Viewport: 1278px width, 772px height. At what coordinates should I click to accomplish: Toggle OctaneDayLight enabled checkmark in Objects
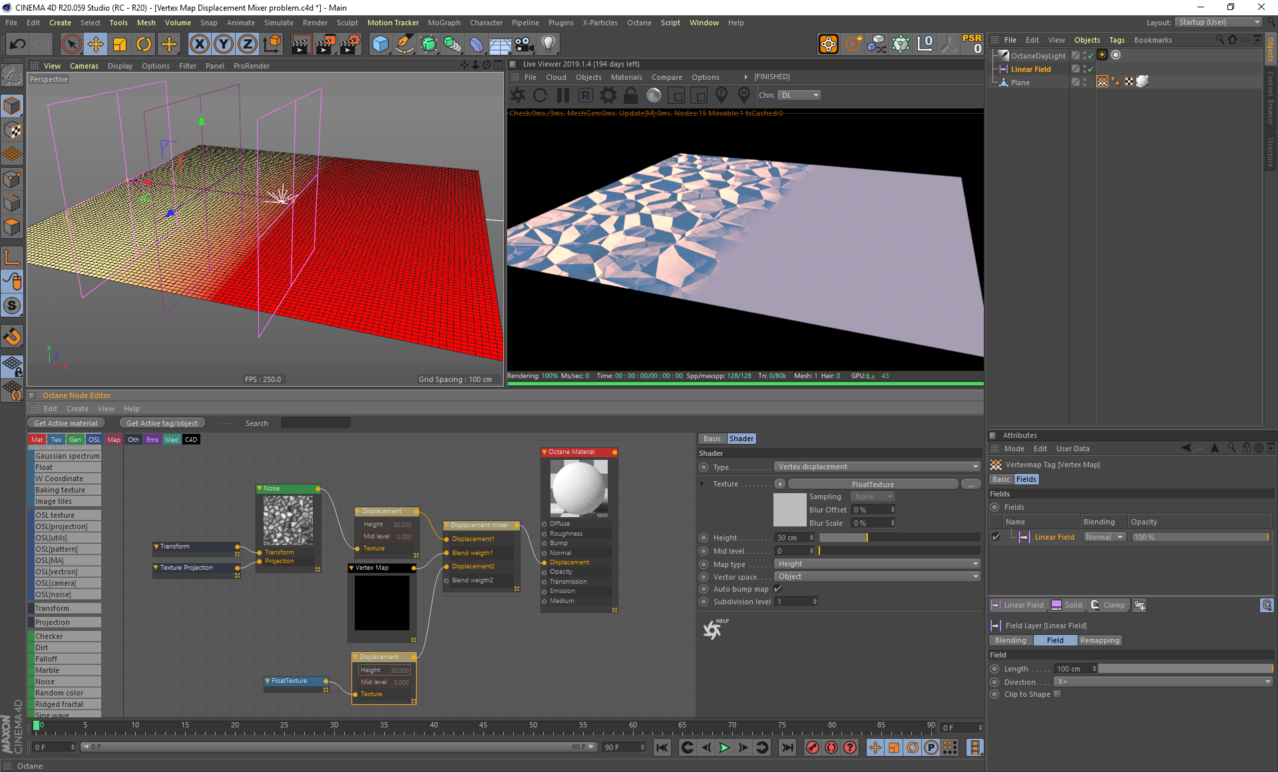1090,56
